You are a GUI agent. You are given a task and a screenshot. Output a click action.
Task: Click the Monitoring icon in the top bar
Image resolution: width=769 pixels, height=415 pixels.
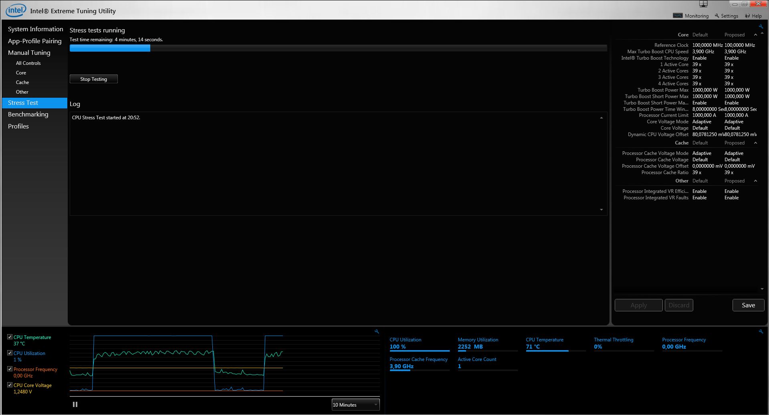tap(678, 16)
